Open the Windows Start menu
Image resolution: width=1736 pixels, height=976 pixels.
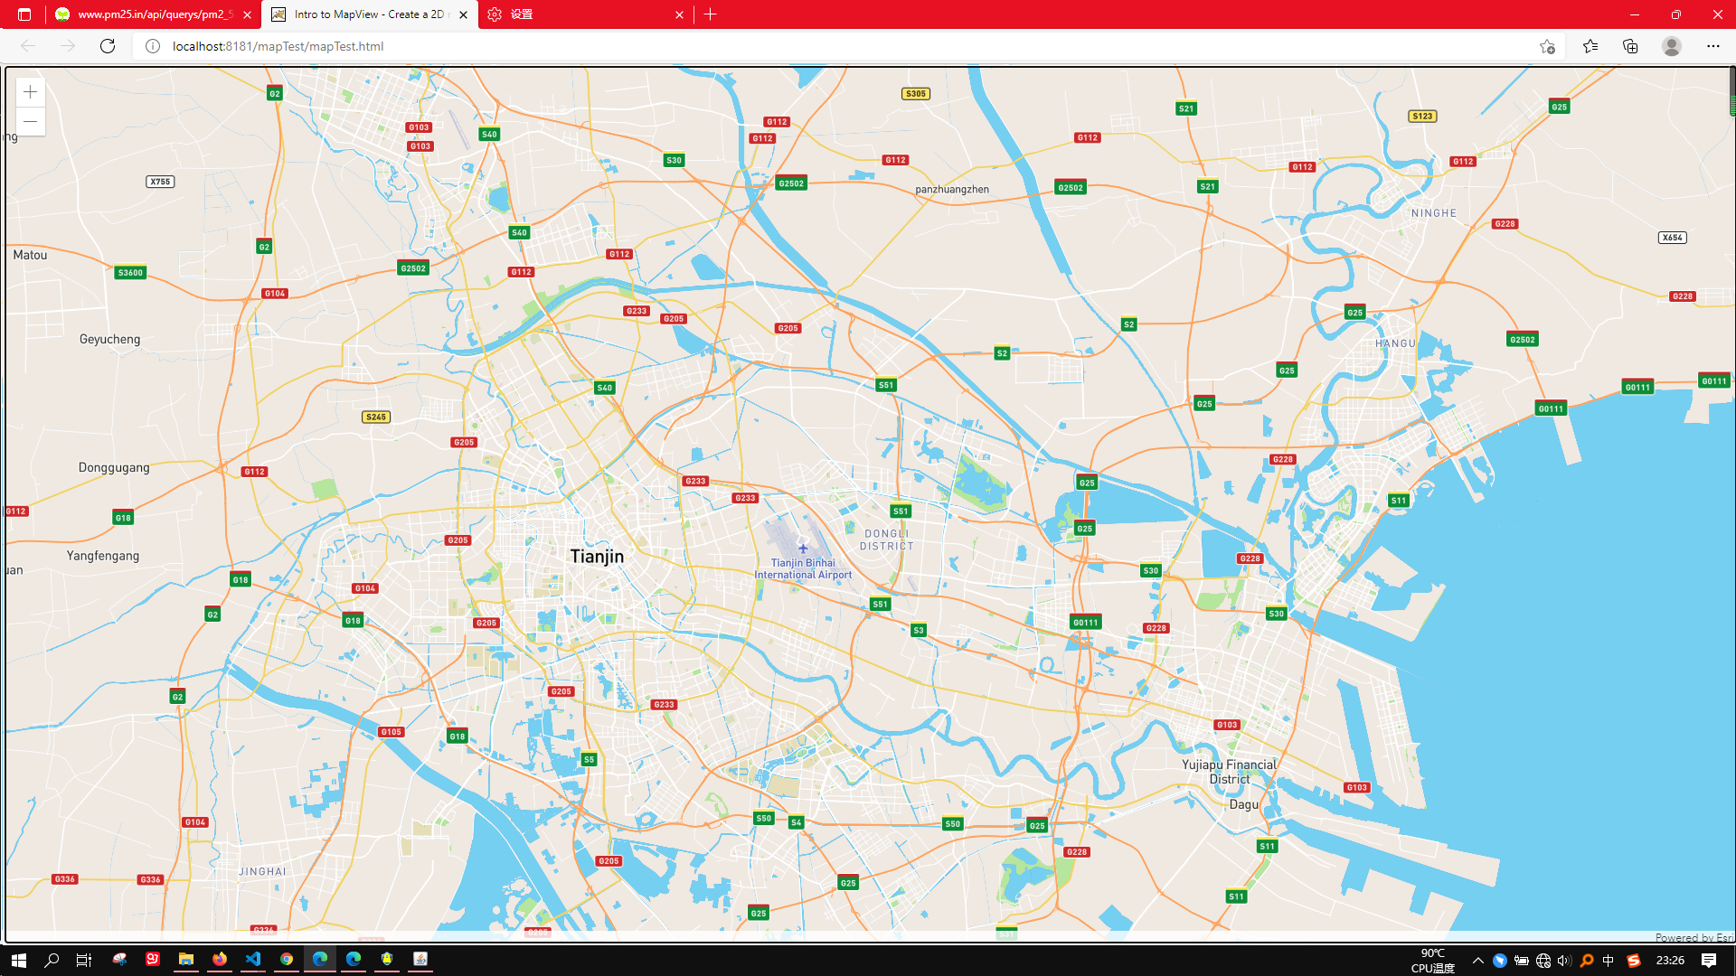[x=18, y=960]
